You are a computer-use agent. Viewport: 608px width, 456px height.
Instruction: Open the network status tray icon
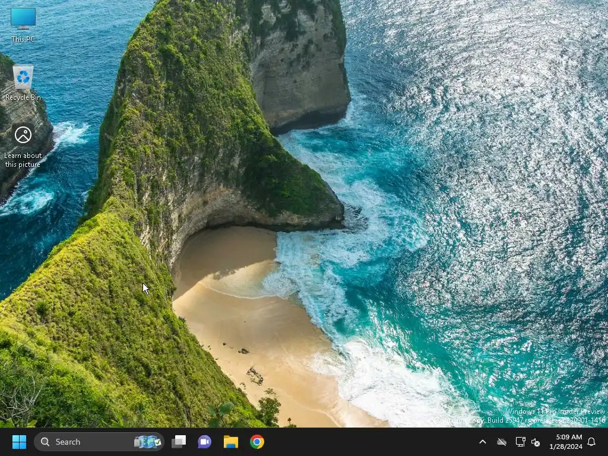(x=520, y=442)
